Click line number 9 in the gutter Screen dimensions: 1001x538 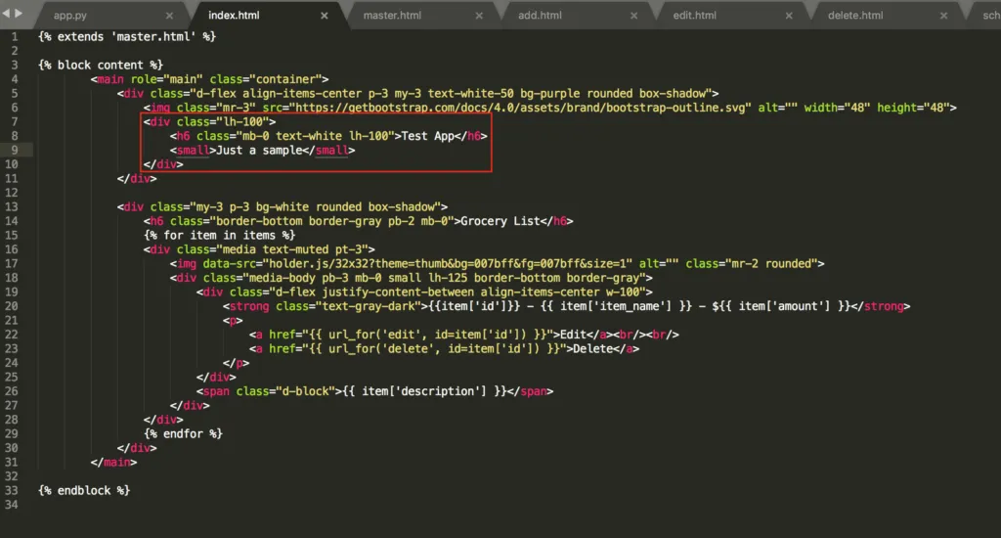click(x=14, y=151)
